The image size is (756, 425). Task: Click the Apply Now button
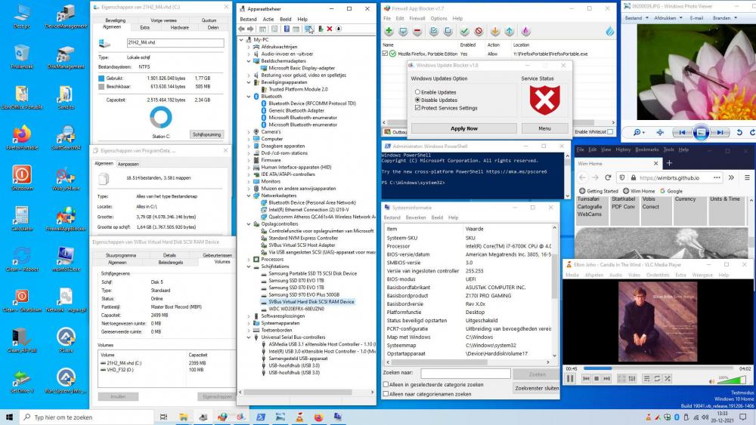(464, 128)
